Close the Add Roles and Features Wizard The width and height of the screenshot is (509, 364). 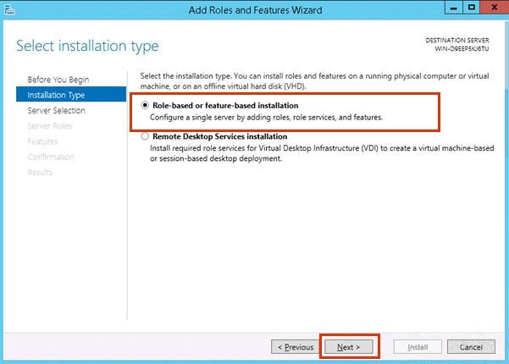pos(495,8)
